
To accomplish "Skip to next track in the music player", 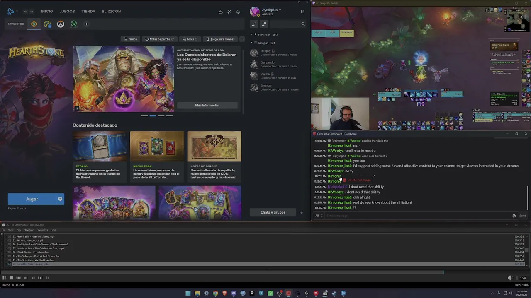I will [40, 278].
